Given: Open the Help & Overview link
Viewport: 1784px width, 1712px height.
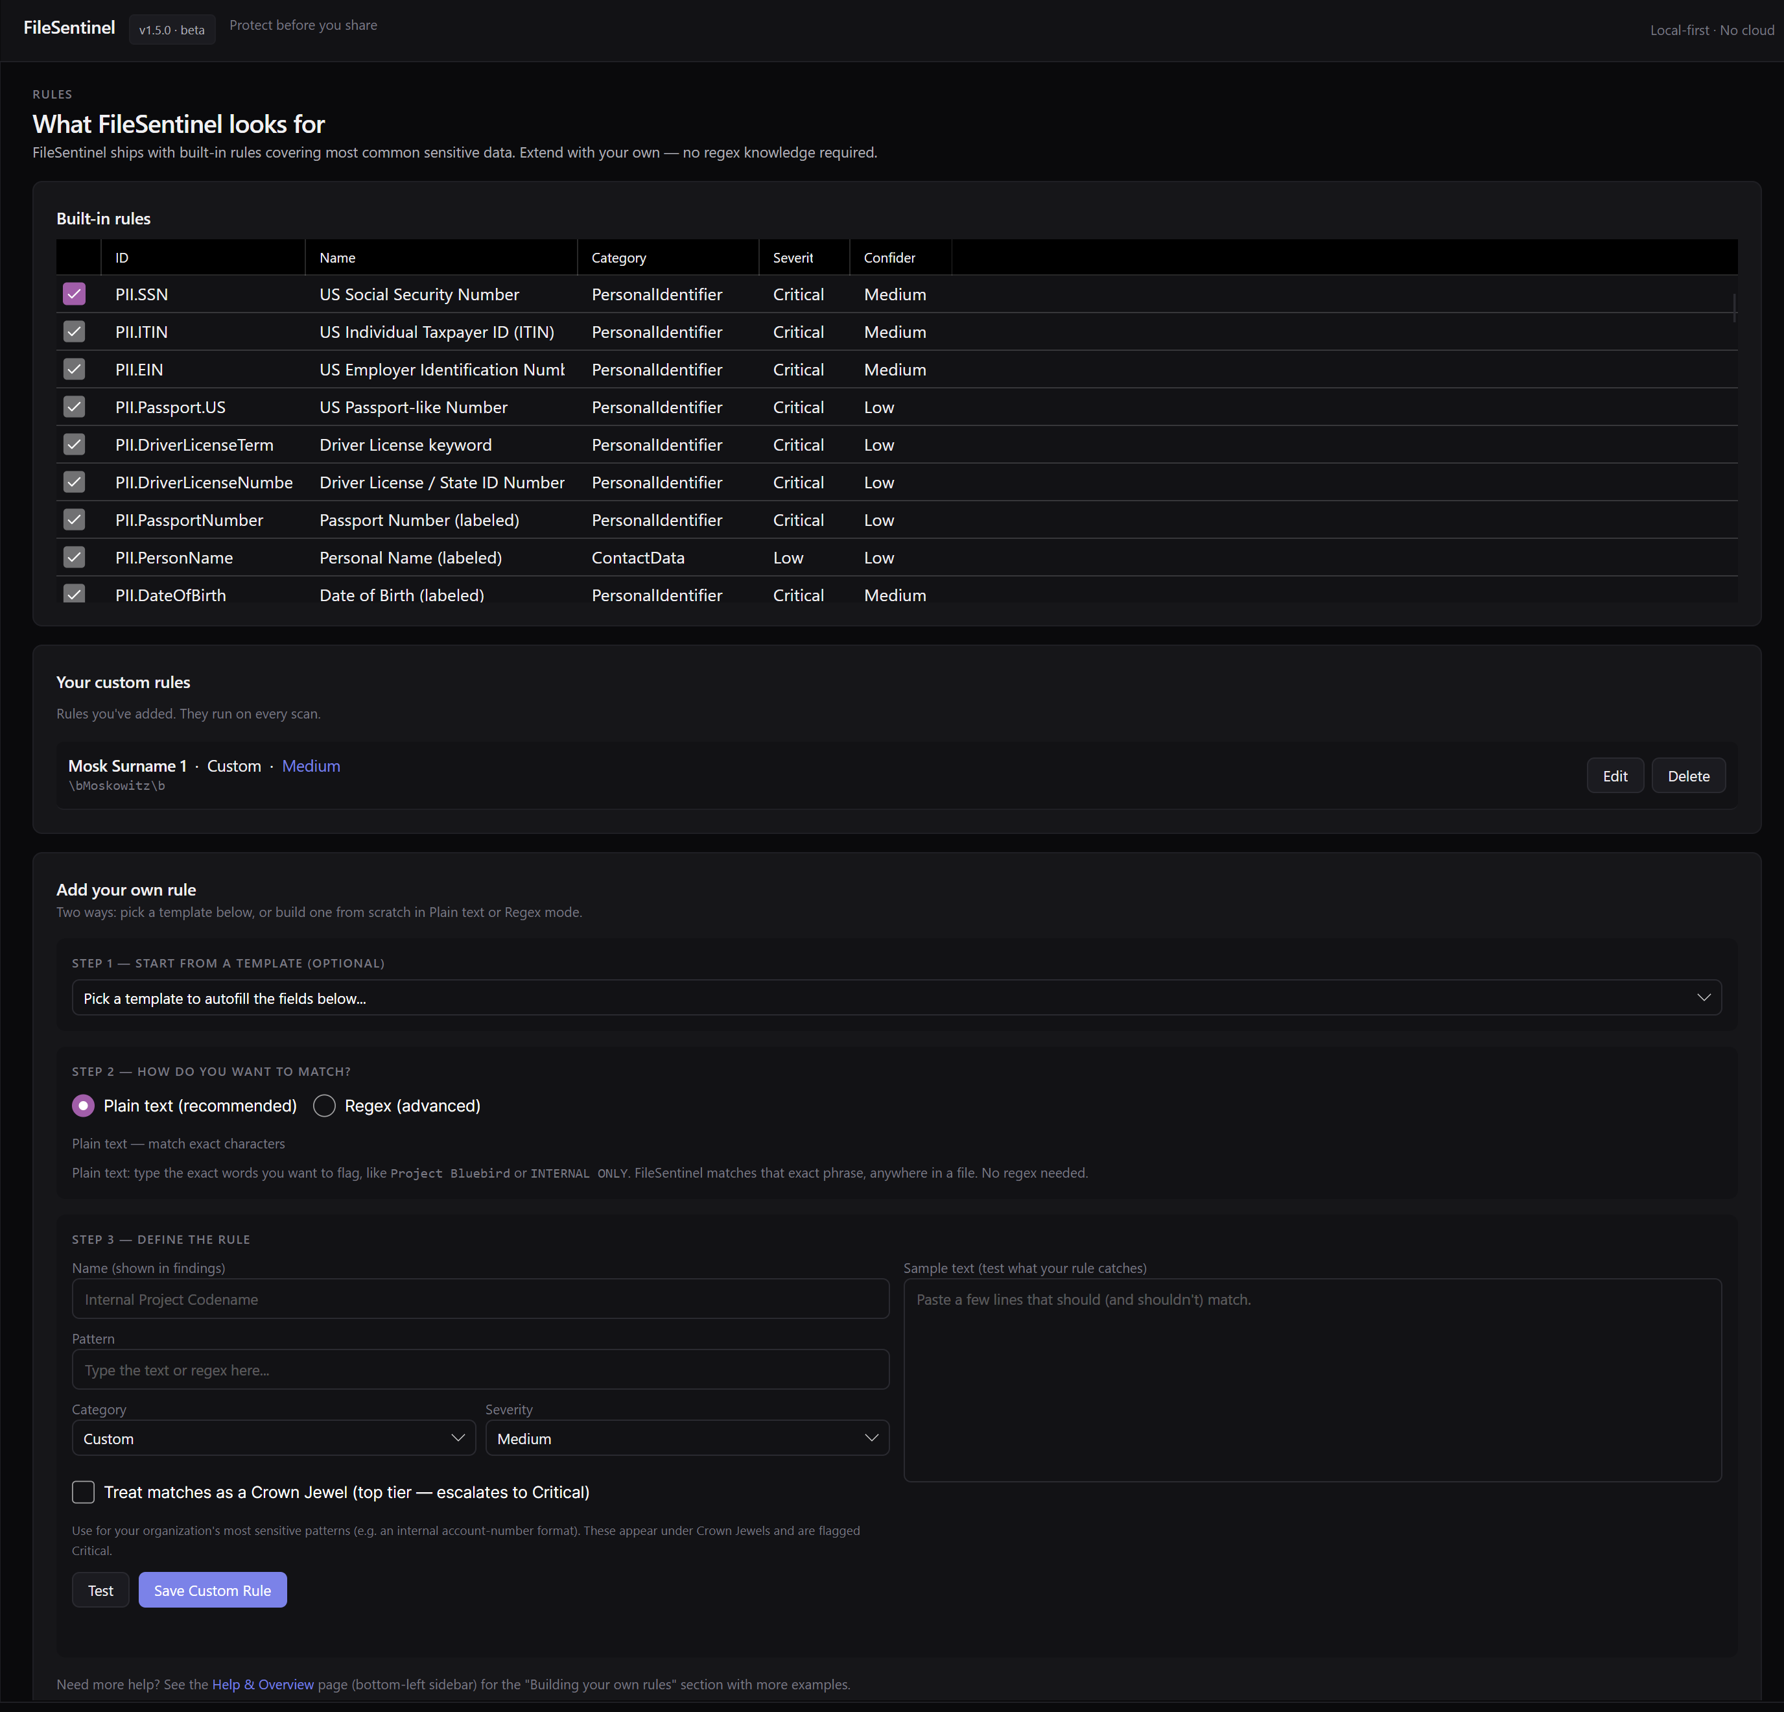Looking at the screenshot, I should (263, 1685).
